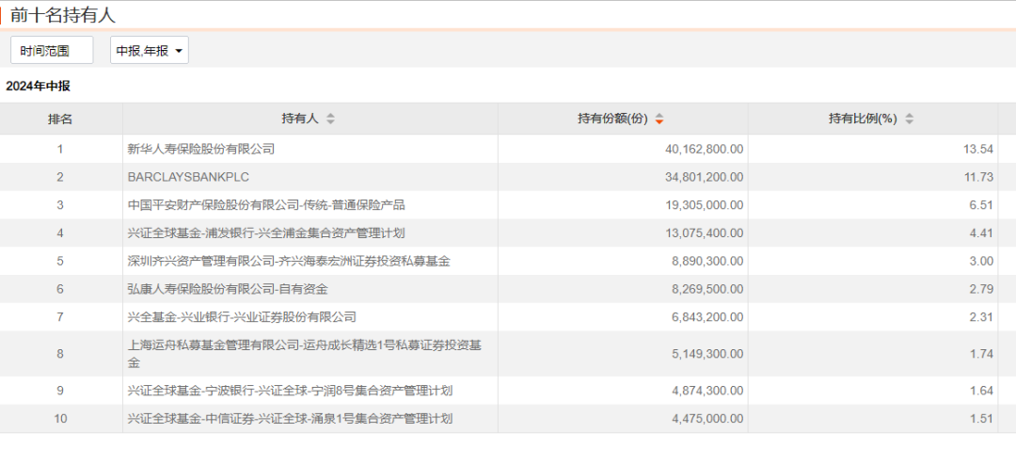Click holding ratio 1.51
This screenshot has height=449, width=1016.
(x=981, y=419)
